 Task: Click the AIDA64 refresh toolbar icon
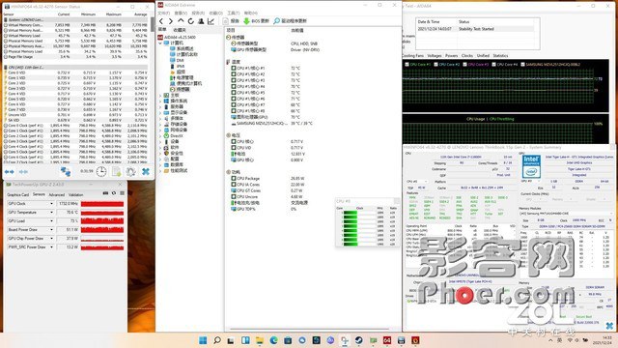click(191, 21)
